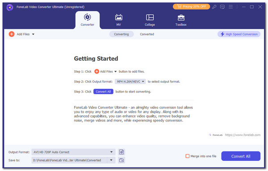Open the hamburger menu icon

(230, 7)
